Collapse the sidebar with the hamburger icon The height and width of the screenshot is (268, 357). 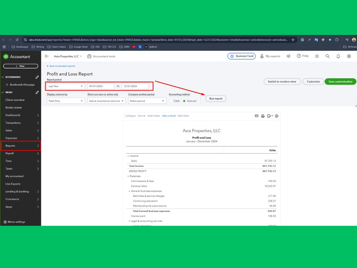pos(46,56)
